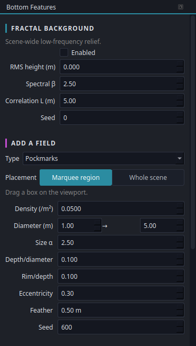Click the minimum Diameter field showing 1.00
Image resolution: width=196 pixels, height=346 pixels.
pyautogui.click(x=80, y=226)
